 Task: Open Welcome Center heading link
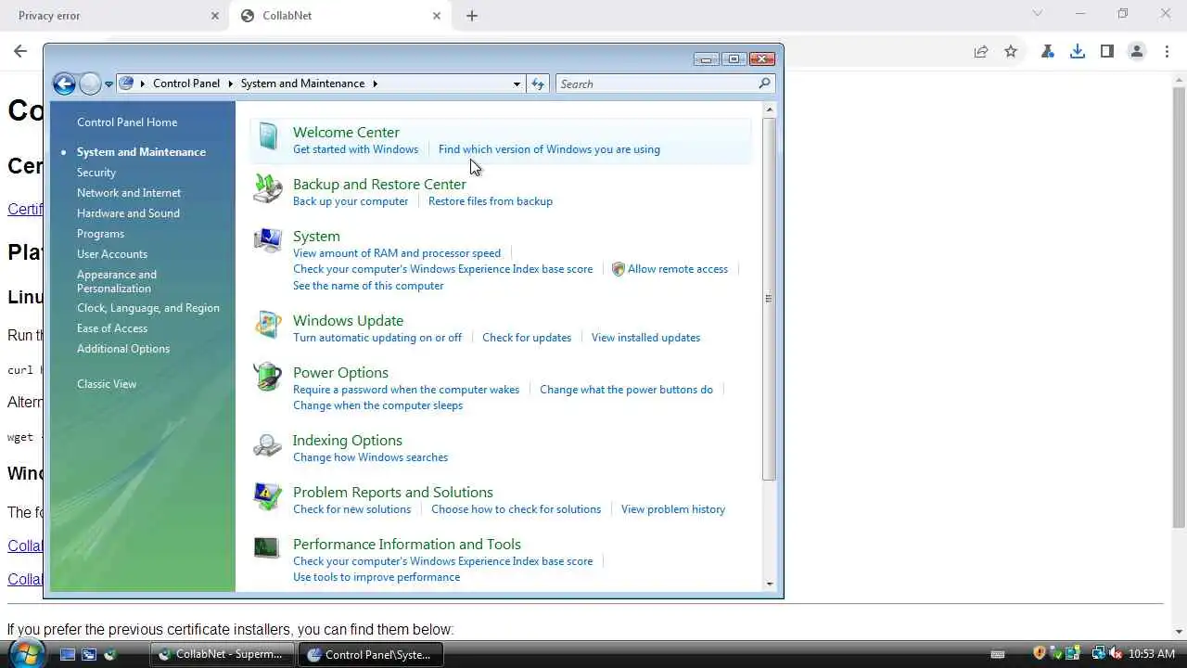[346, 132]
